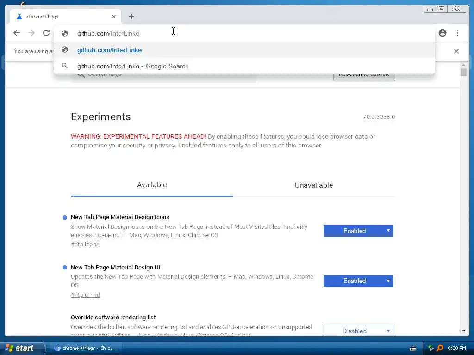Click the globe icon in address bar
474x355 pixels.
point(65,33)
